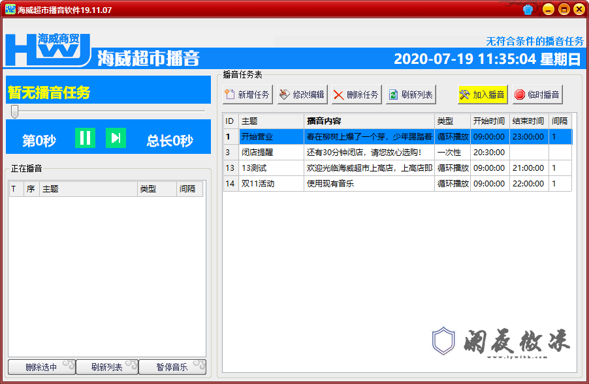Click the 播音内容 column header

pos(366,121)
